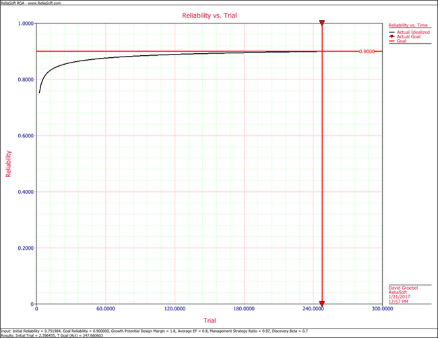Image resolution: width=438 pixels, height=338 pixels.
Task: Click the y-axis value 0.6000
Action: point(26,135)
